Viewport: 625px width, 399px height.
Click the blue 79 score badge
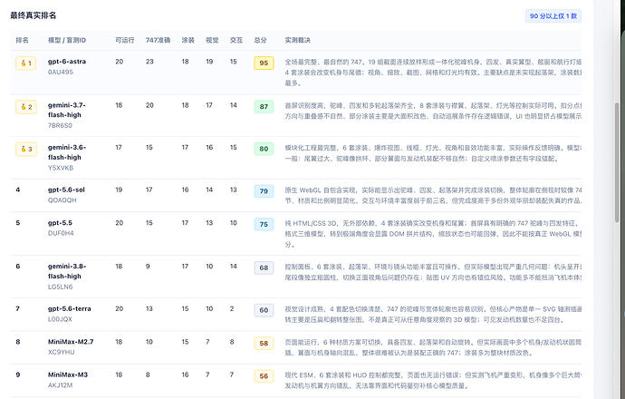tap(264, 191)
